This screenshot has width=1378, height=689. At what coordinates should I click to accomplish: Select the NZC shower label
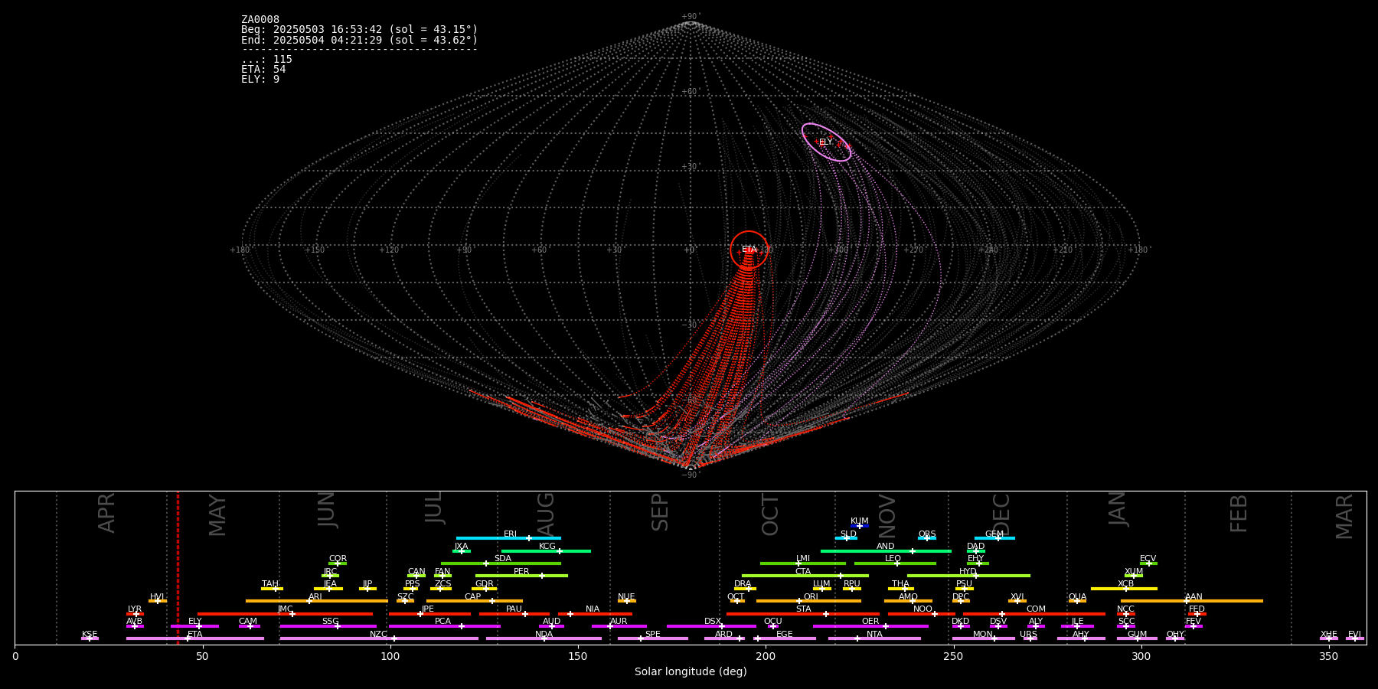pos(379,635)
